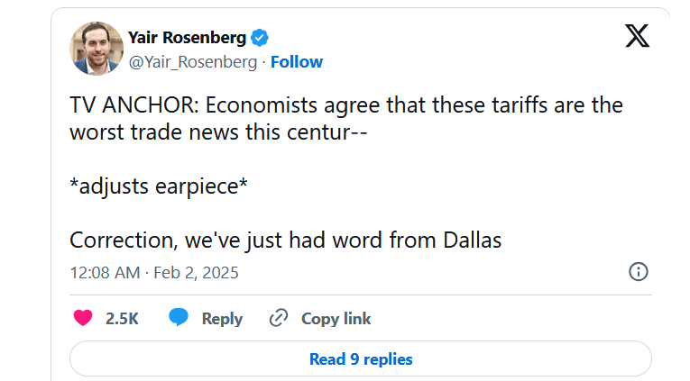Like the tweet with the heart icon
The image size is (690, 381).
click(x=83, y=318)
